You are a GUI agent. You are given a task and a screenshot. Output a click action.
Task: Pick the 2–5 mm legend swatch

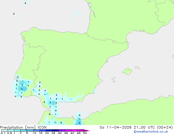click(x=24, y=130)
